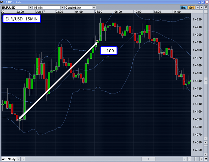This screenshot has height=162, width=209.
Task: Open the Add Study button
Action: tap(9, 159)
